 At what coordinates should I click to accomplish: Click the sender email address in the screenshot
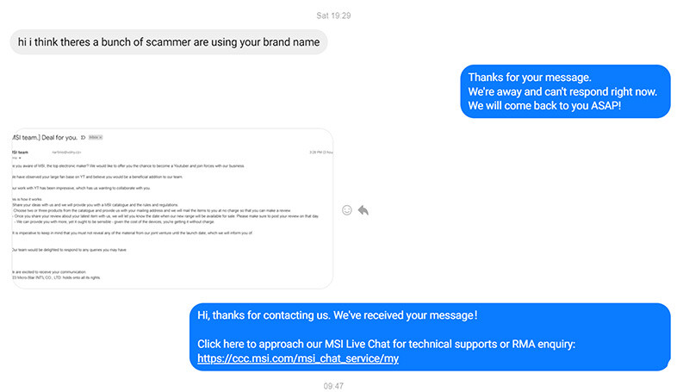pos(66,152)
